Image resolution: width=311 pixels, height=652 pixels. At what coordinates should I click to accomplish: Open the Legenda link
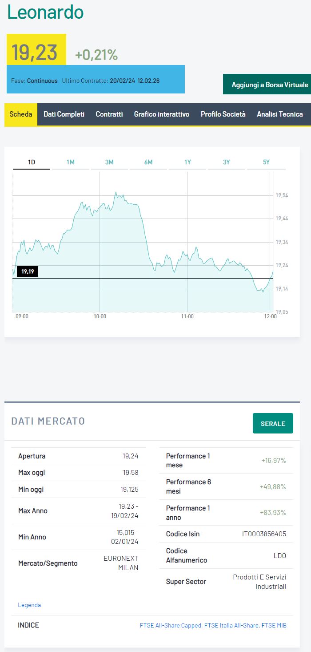[x=29, y=605]
